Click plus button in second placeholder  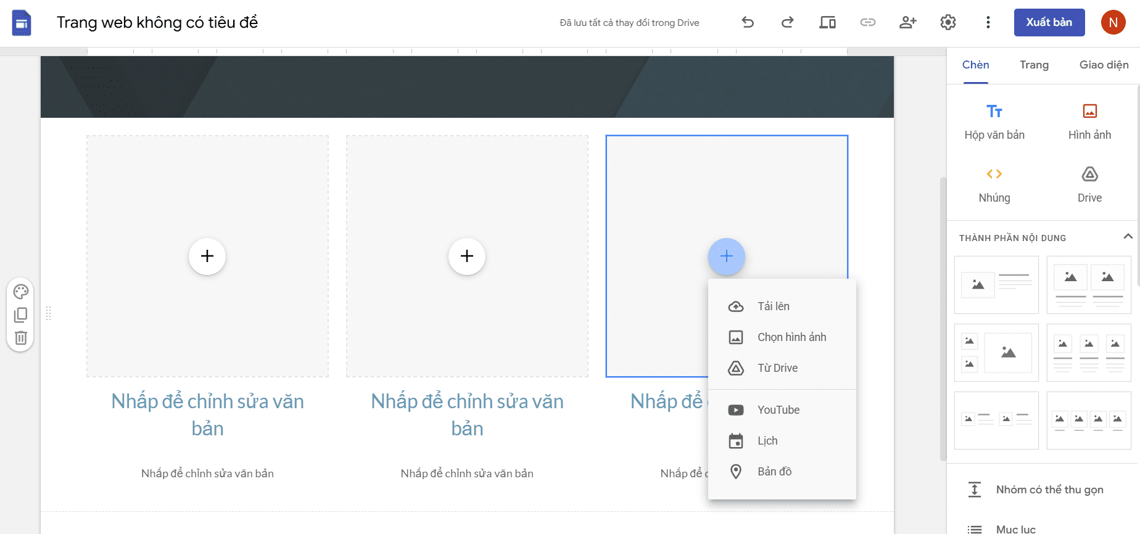(x=467, y=256)
